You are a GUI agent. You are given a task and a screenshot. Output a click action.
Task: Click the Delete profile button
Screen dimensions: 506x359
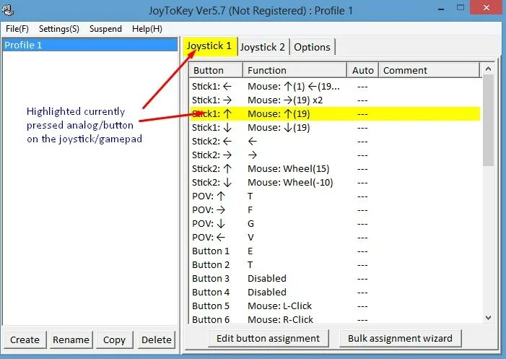tap(157, 339)
